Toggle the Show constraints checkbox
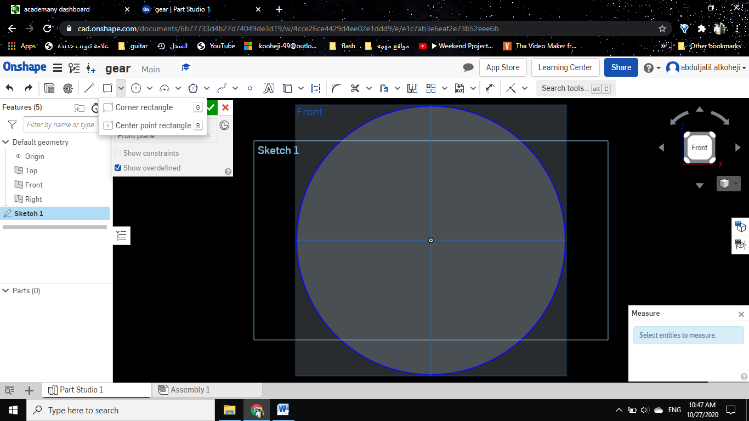The width and height of the screenshot is (749, 421). [x=118, y=153]
